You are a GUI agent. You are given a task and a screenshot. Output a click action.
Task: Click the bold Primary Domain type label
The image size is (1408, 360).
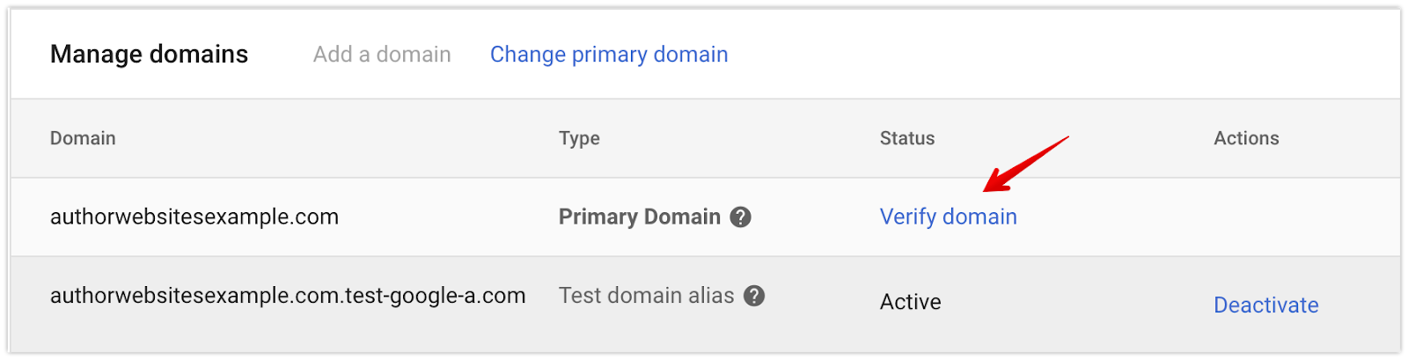640,217
